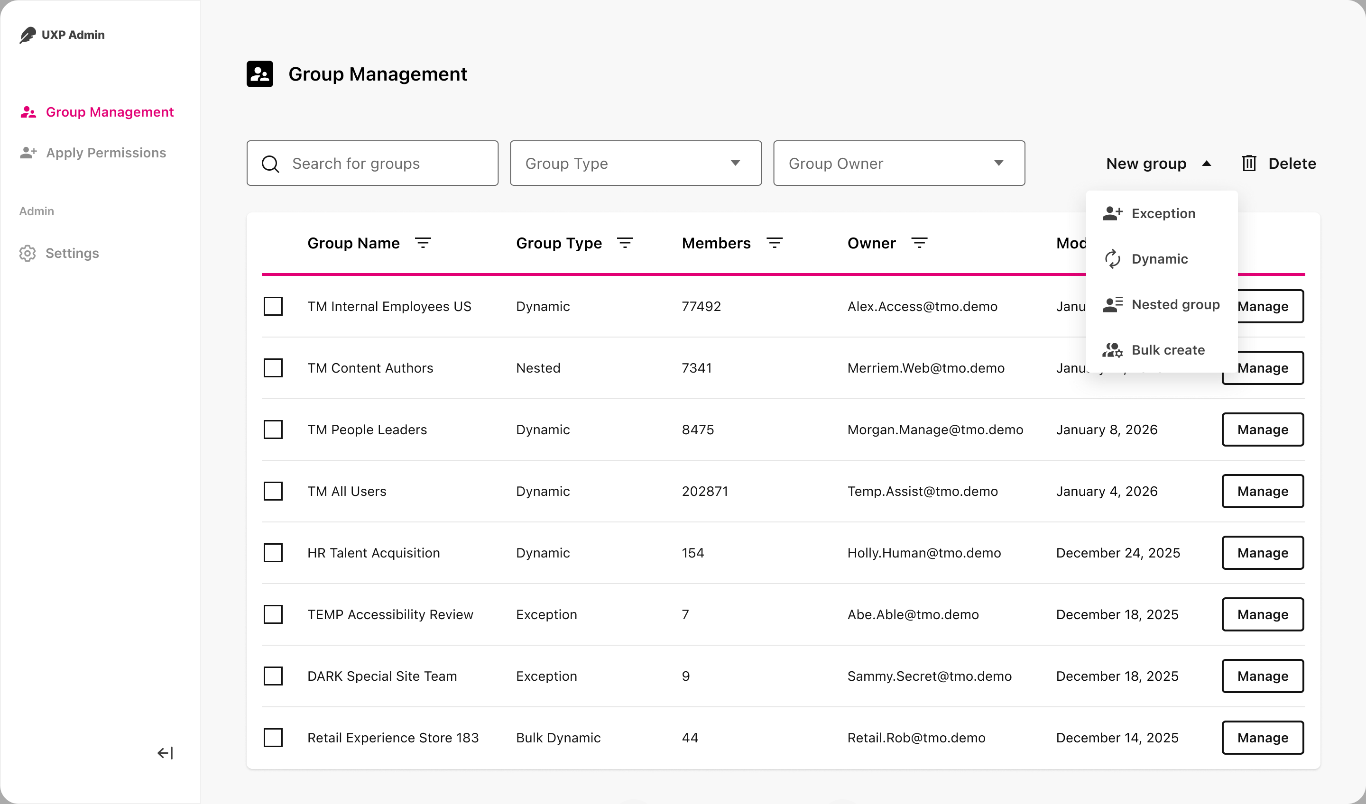The width and height of the screenshot is (1366, 804).
Task: Click the TM People Leaders group name
Action: tap(367, 429)
